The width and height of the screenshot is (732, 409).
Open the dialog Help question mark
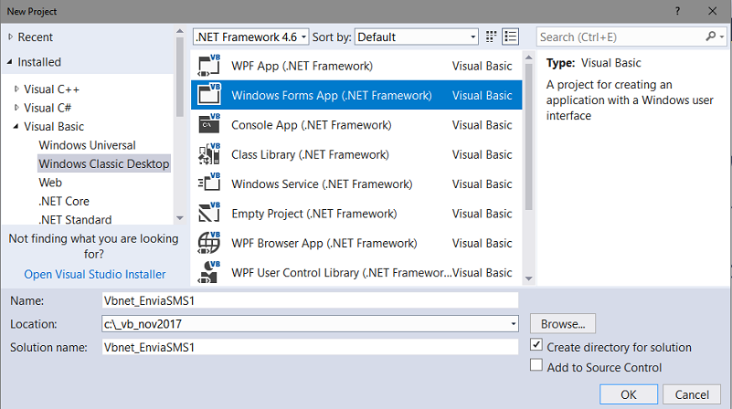point(677,11)
